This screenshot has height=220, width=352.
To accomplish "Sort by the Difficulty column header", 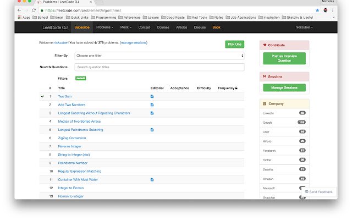I will (x=204, y=88).
